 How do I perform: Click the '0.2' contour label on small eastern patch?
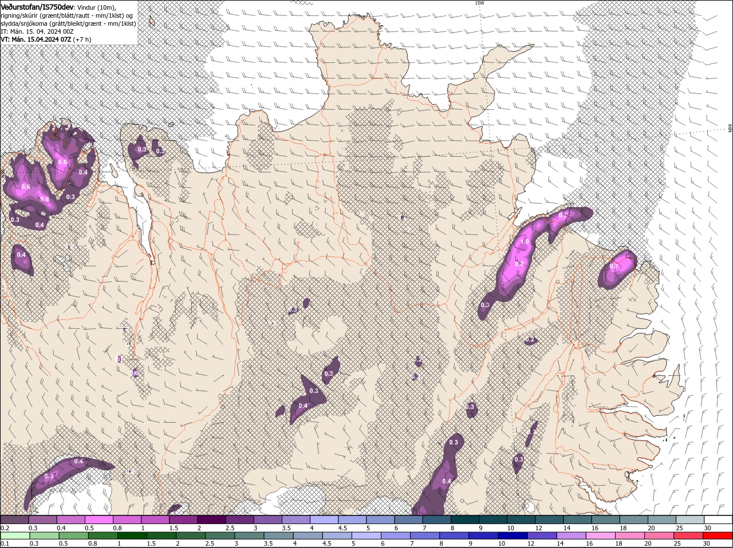530,340
